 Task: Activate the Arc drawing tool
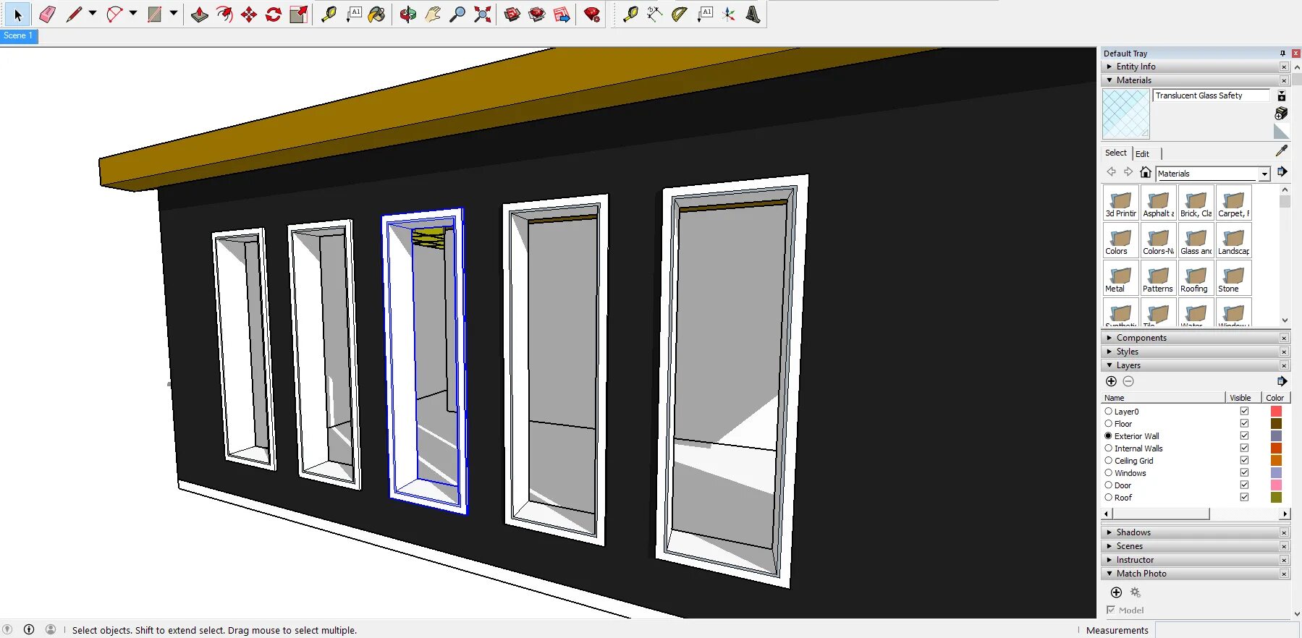114,14
